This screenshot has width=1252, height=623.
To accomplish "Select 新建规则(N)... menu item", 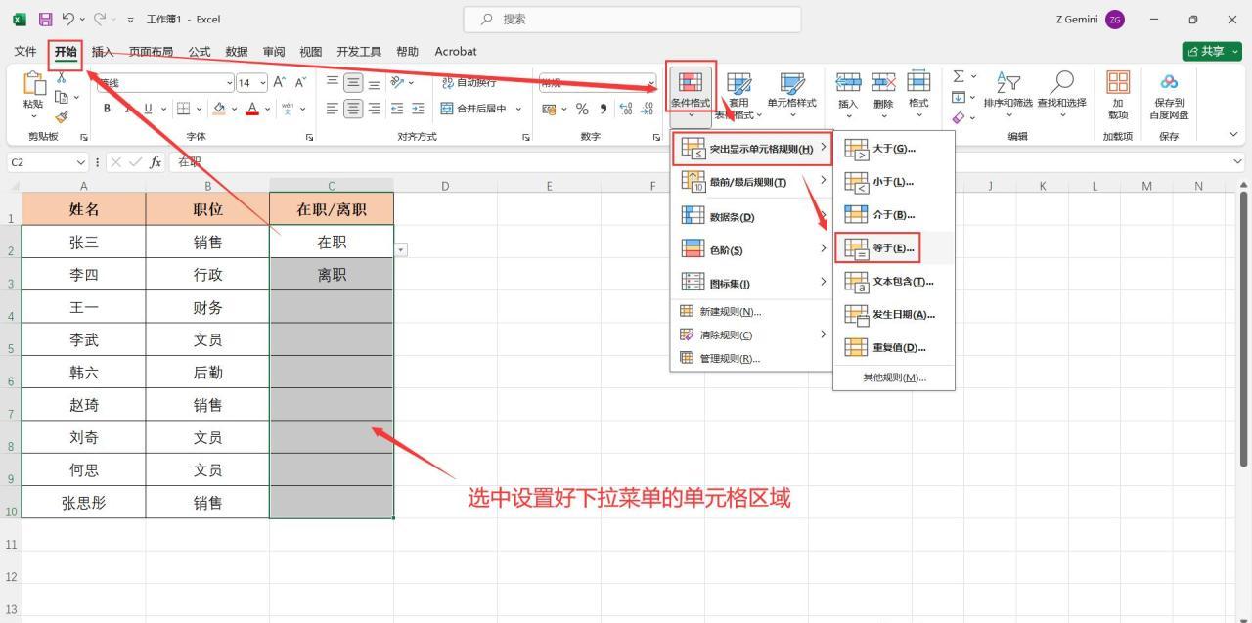I will [751, 312].
